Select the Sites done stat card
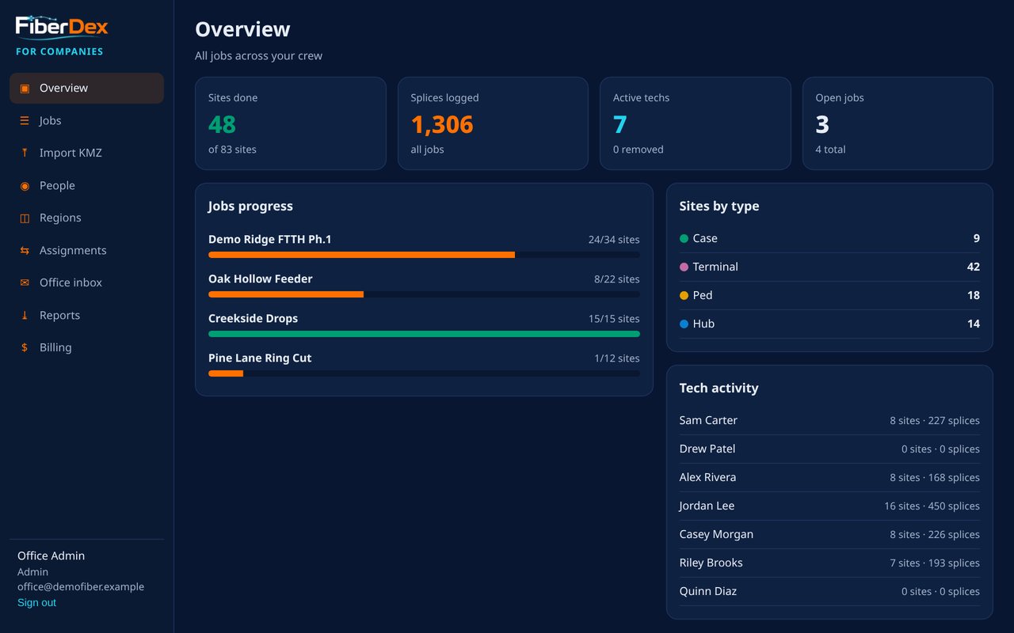The width and height of the screenshot is (1014, 633). [291, 123]
